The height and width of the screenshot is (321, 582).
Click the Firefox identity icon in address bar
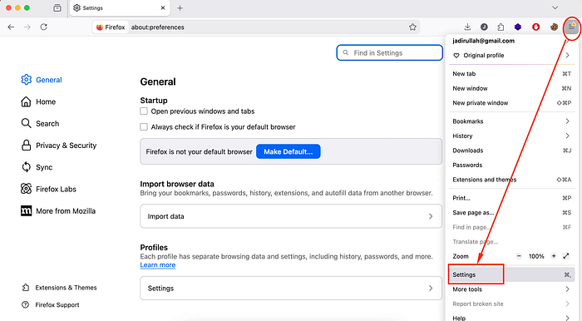pos(111,27)
